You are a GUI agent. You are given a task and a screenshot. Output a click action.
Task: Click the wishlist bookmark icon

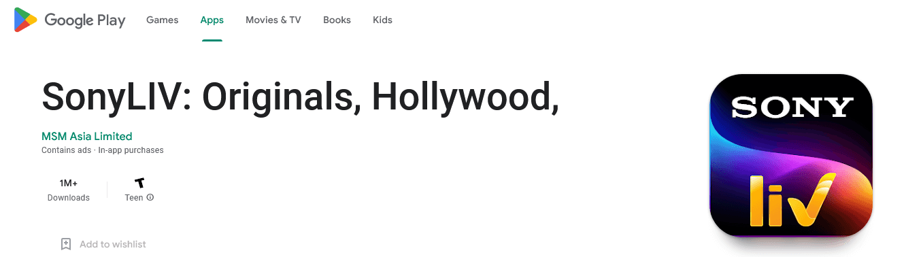tap(66, 244)
